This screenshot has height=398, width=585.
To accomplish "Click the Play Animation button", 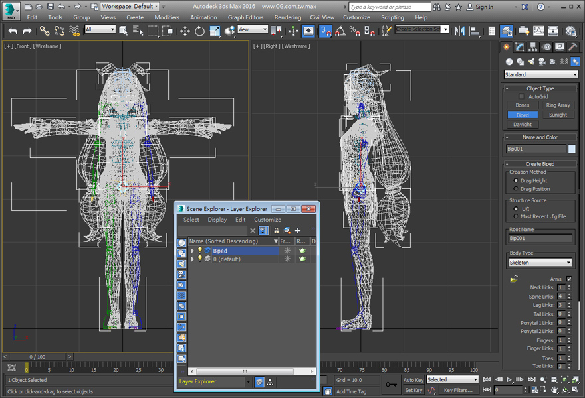I will tap(509, 380).
